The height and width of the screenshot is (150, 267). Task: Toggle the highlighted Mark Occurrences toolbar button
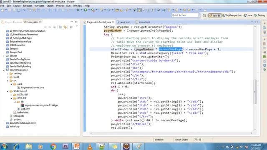pyautogui.click(x=139, y=10)
